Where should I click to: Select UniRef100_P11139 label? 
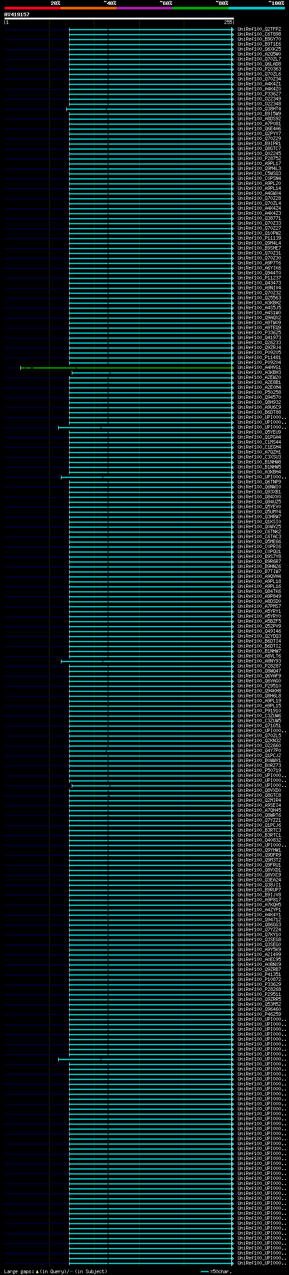(259, 238)
